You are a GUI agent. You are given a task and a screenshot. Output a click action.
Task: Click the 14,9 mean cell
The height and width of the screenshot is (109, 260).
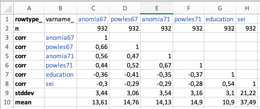188,103
